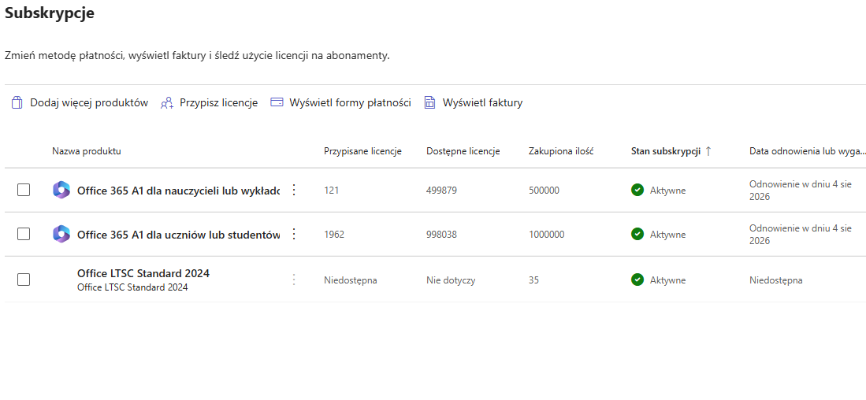Screen dimensions: 866x400
Task: Click the purchased quantity 500000
Action: point(544,191)
